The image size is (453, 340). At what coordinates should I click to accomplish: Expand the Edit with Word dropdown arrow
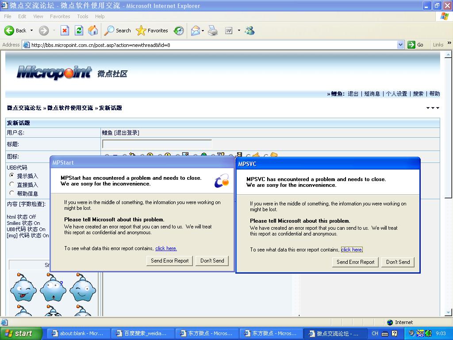[x=239, y=31]
